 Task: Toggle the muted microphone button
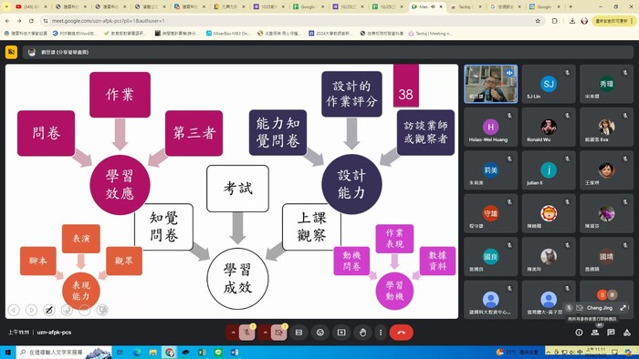[247, 333]
